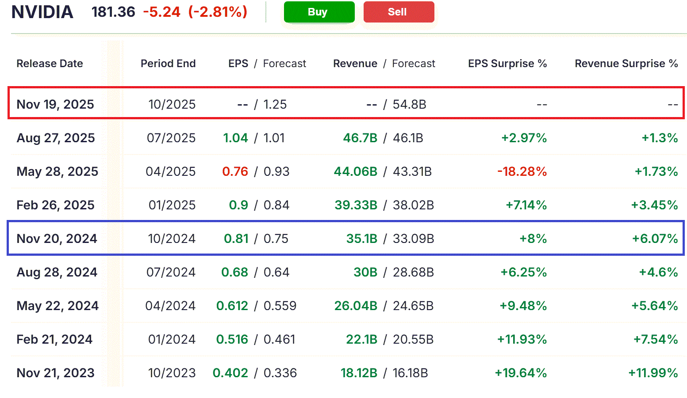Click the Release Date column header
The height and width of the screenshot is (398, 687).
(x=50, y=64)
